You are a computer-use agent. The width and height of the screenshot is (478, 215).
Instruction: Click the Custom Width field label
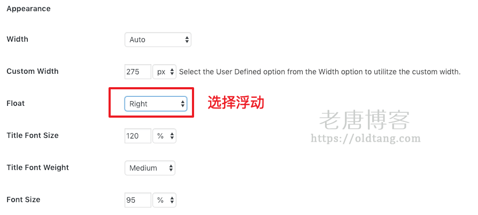tap(32, 71)
